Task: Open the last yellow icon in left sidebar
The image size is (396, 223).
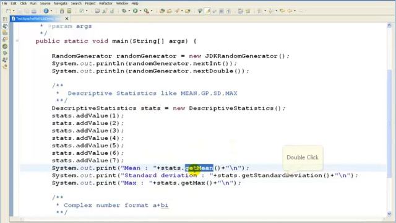Action: pyautogui.click(x=5, y=66)
